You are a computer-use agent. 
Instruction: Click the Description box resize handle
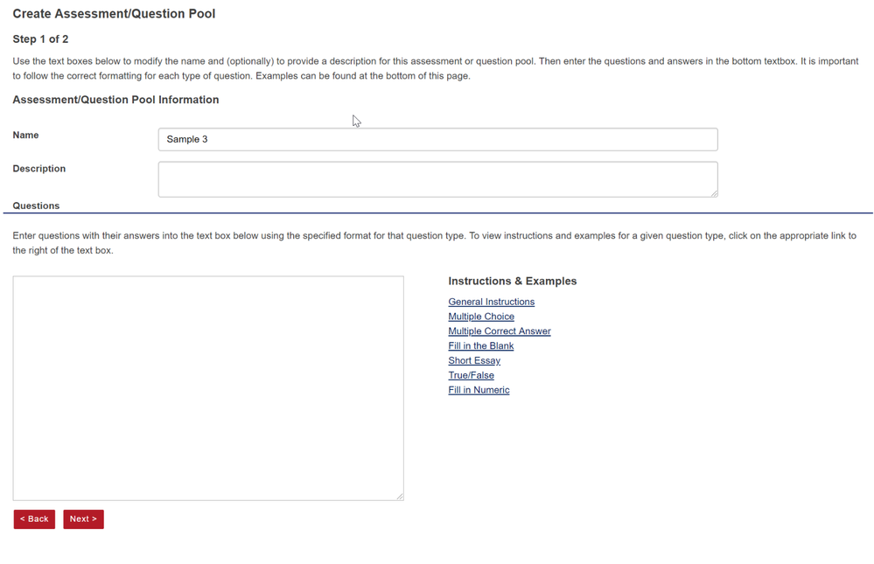tap(714, 193)
